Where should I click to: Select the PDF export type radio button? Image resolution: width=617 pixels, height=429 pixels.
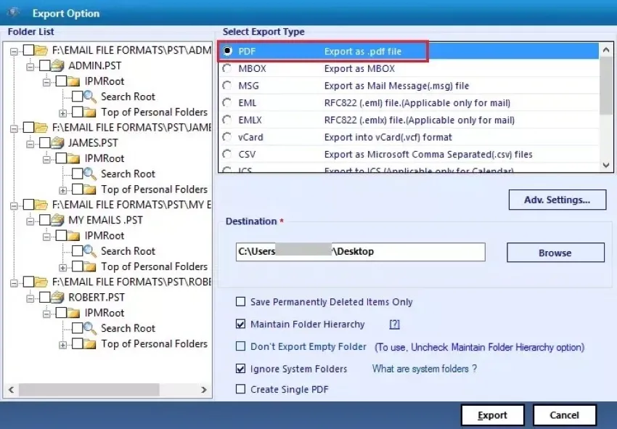[x=227, y=51]
